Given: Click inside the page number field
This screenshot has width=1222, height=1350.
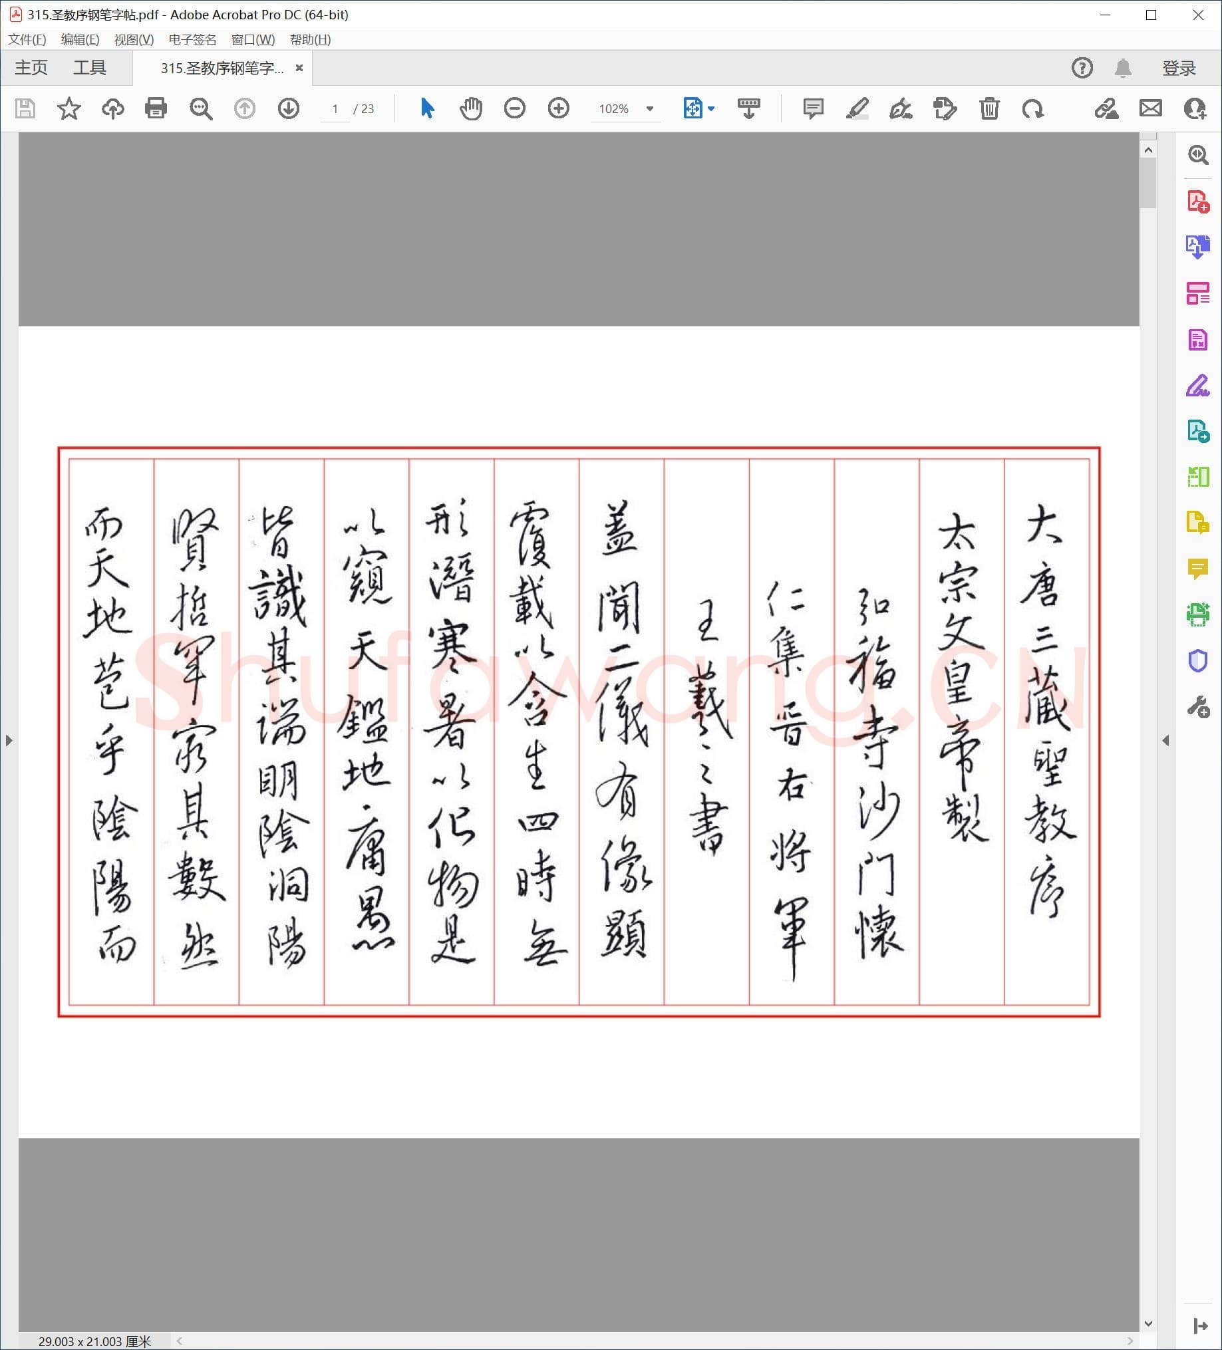Looking at the screenshot, I should [336, 109].
